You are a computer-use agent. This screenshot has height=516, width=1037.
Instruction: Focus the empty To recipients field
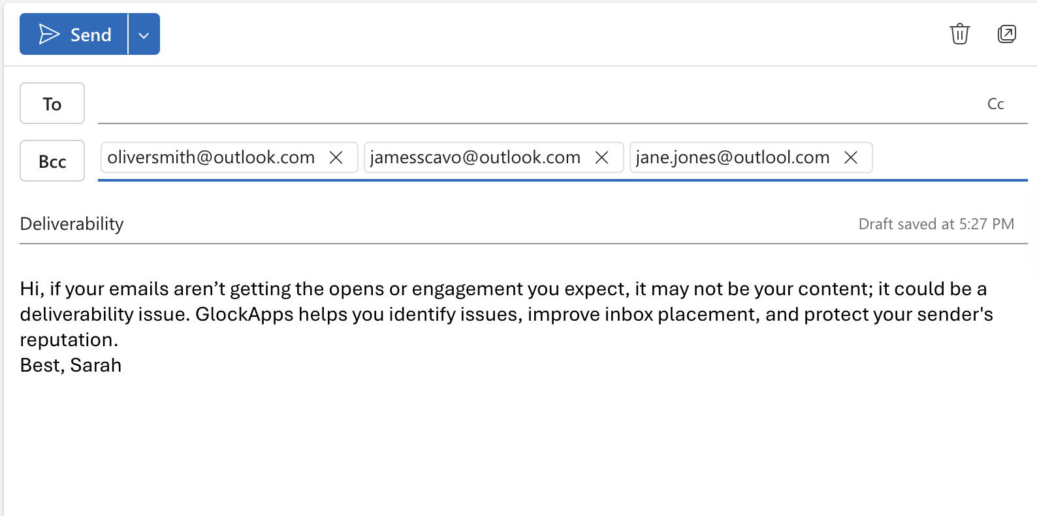point(522,105)
